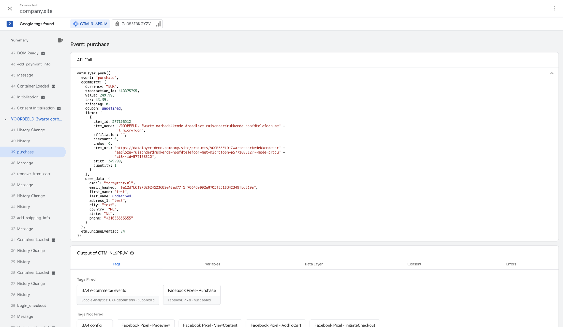Screen dimensions: 582x327
Task: Open Facebook Pixel - AddToCart tag card
Action: 276,323
